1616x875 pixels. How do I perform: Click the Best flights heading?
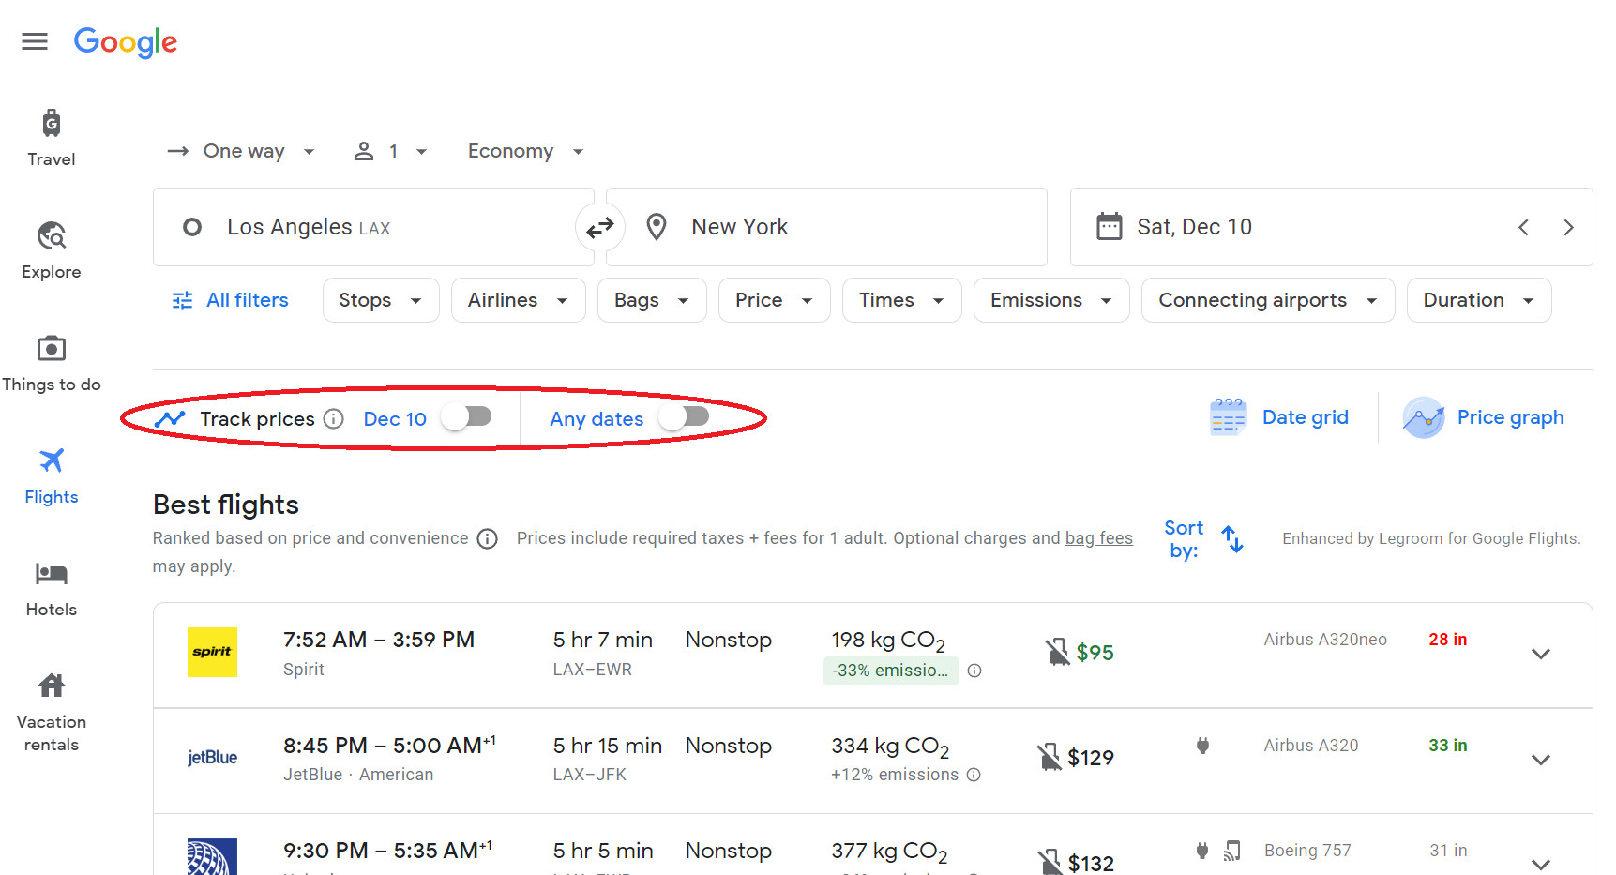click(226, 505)
